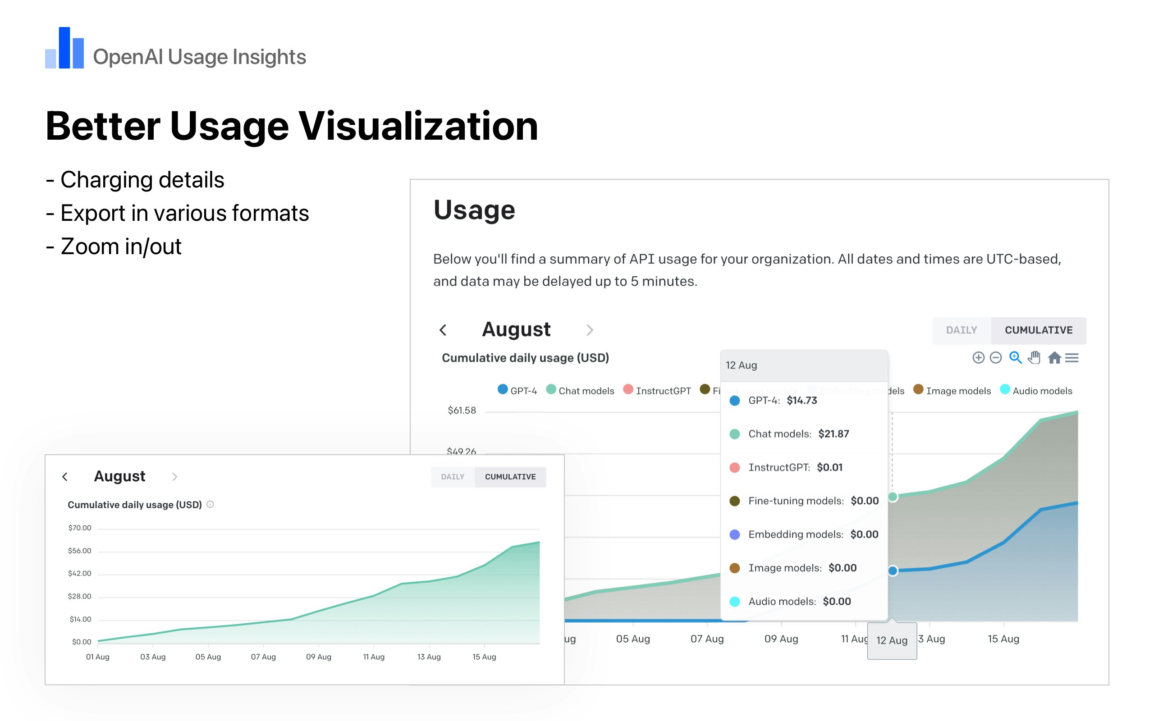Go to next month in small chart panel
The width and height of the screenshot is (1154, 721).
coord(174,476)
